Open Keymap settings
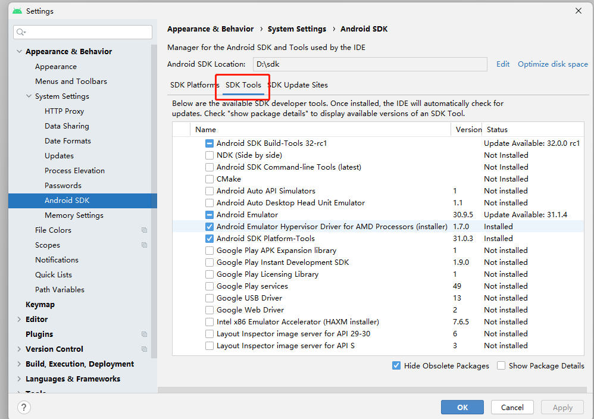Screen dimensions: 594x419 pos(40,304)
